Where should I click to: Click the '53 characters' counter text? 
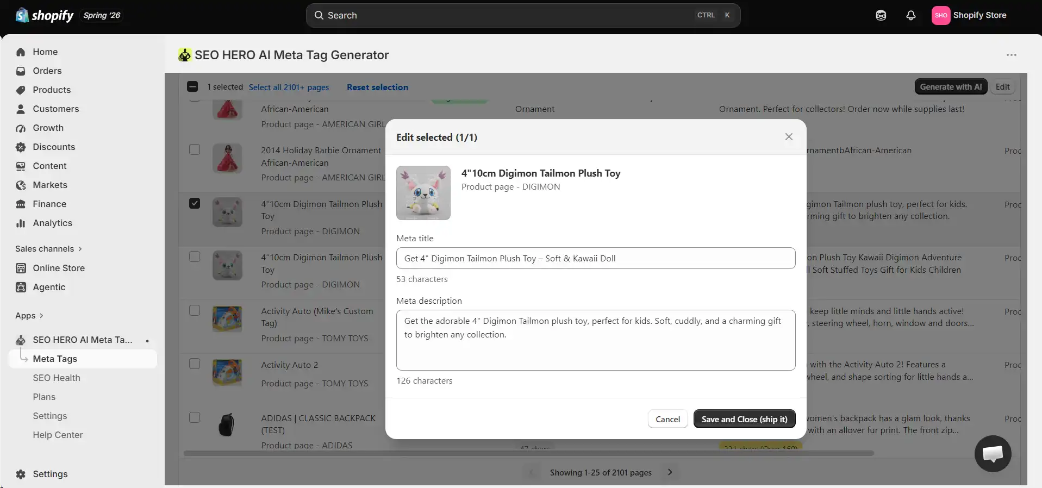422,279
